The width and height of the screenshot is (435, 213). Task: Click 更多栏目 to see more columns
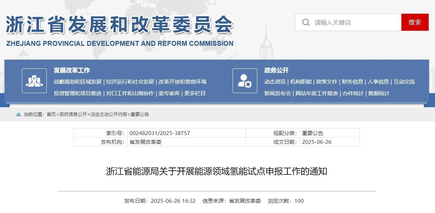(195, 93)
